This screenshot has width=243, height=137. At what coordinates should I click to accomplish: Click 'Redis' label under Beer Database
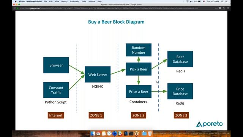pyautogui.click(x=181, y=71)
